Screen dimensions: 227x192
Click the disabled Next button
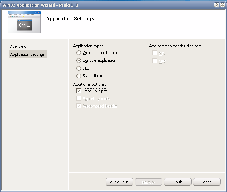point(148,182)
